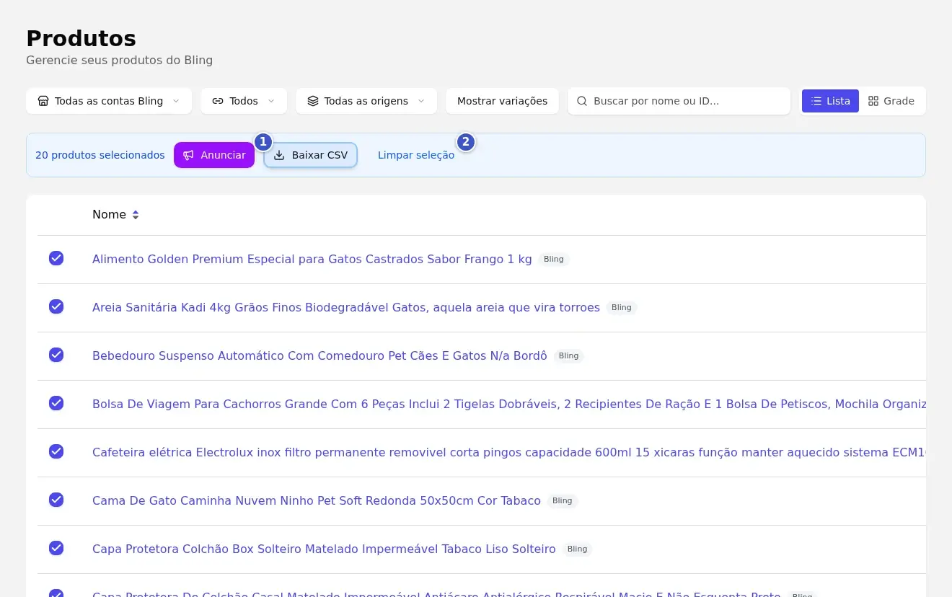Open Bolsa De Viagem Para Cachorros link
Viewport: 952px width, 597px height.
pyautogui.click(x=509, y=404)
